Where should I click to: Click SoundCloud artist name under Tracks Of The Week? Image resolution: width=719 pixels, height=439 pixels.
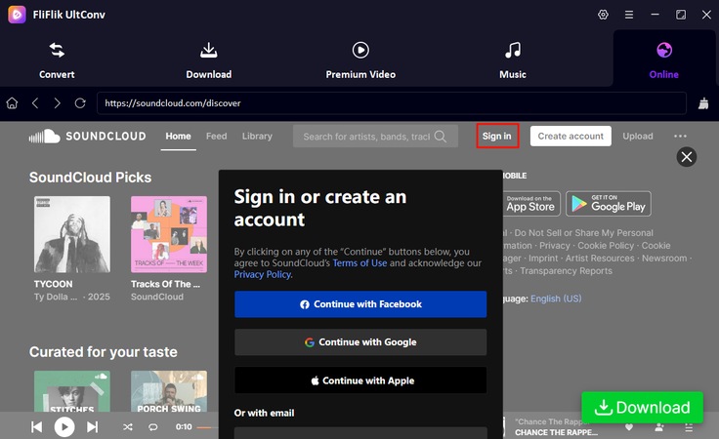[157, 297]
